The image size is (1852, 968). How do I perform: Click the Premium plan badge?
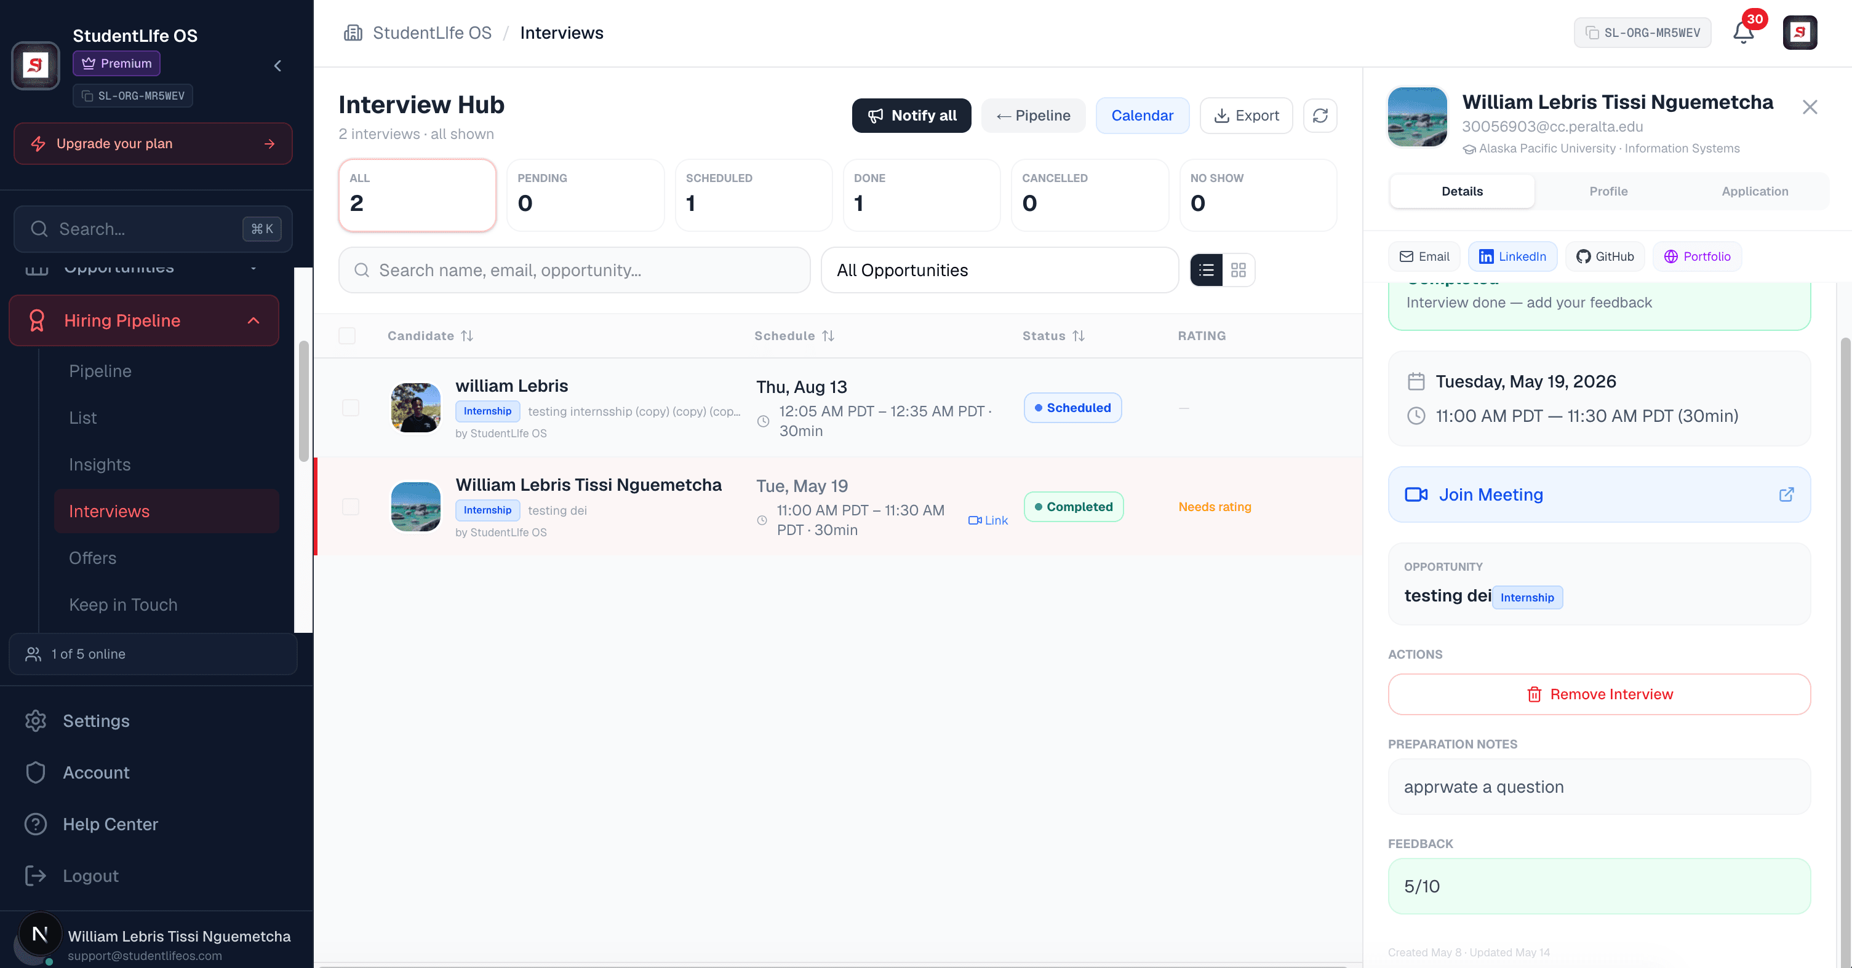[x=116, y=63]
